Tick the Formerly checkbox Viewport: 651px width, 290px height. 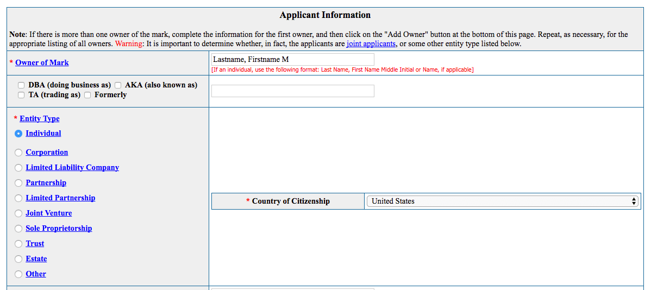pos(87,95)
